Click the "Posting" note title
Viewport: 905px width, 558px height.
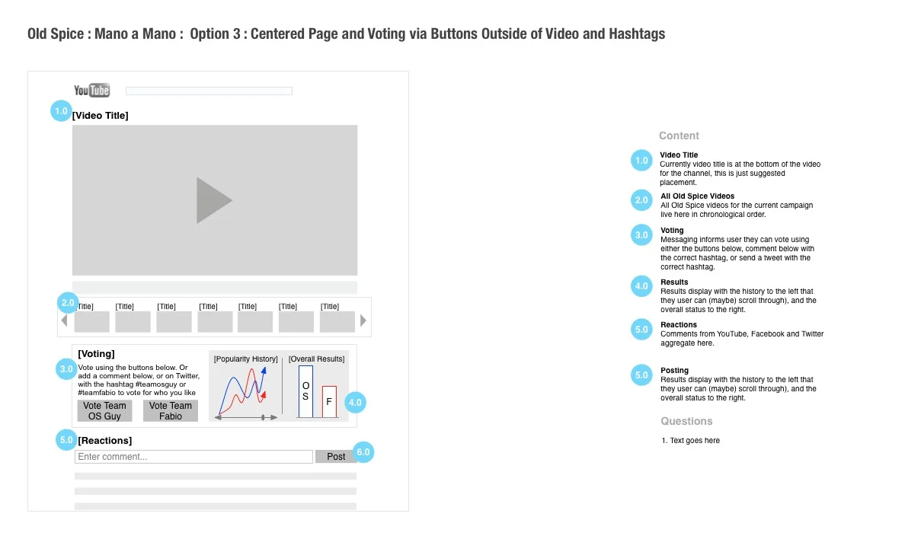674,371
